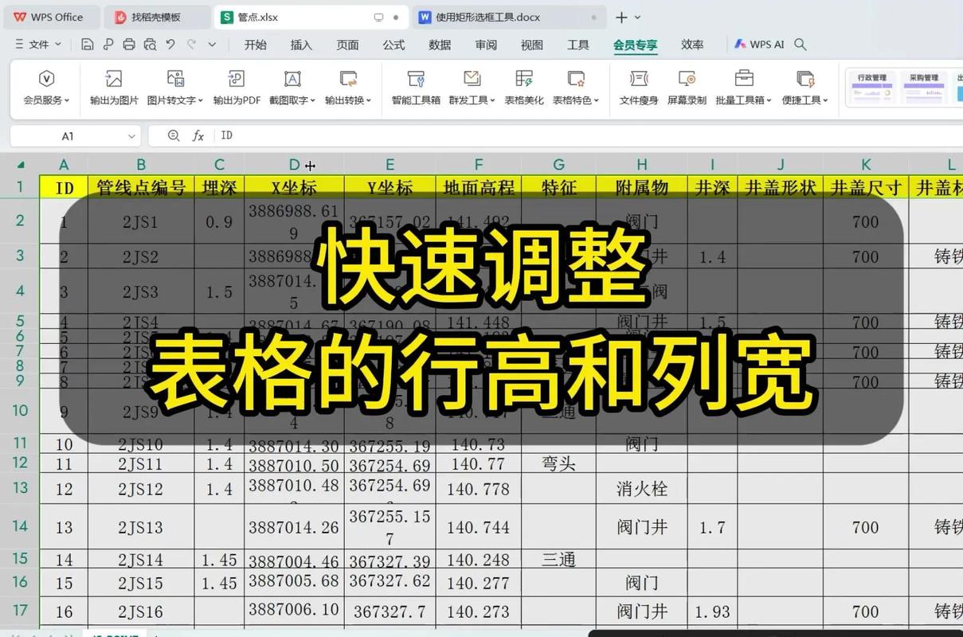Switch to the 数据 ribbon tab

[x=438, y=45]
